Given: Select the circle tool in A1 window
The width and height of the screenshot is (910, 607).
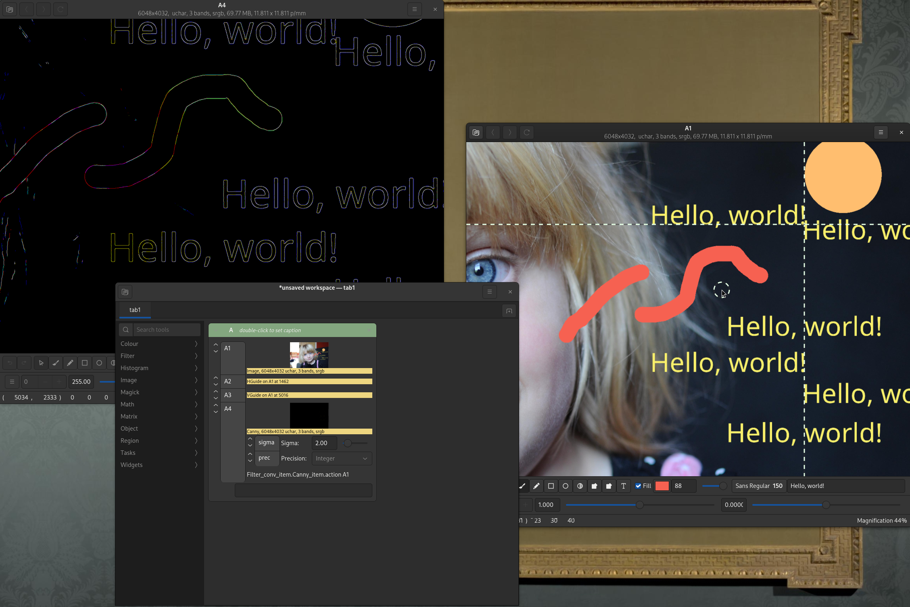Looking at the screenshot, I should coord(566,486).
